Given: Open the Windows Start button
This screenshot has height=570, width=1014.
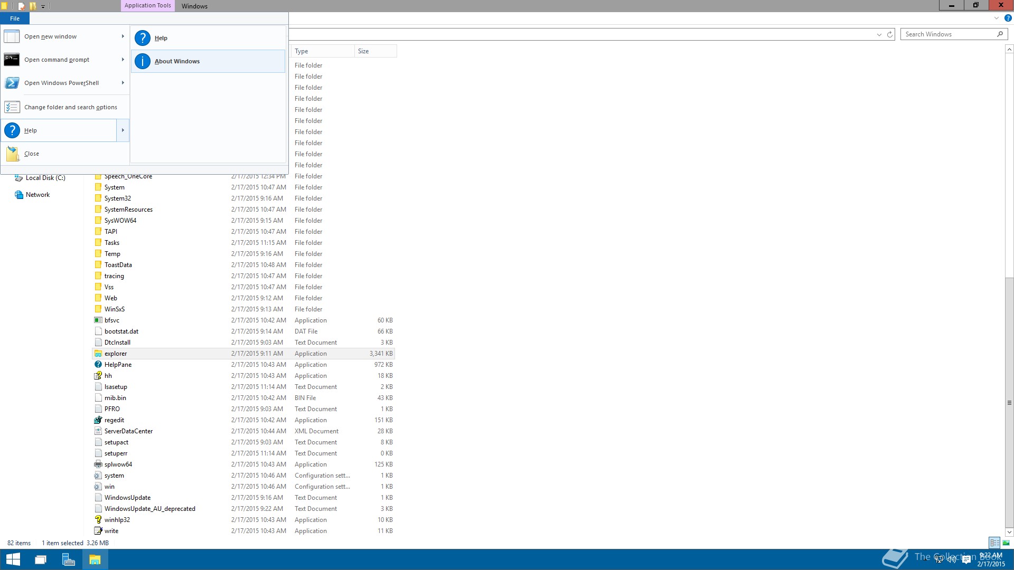Looking at the screenshot, I should tap(13, 559).
